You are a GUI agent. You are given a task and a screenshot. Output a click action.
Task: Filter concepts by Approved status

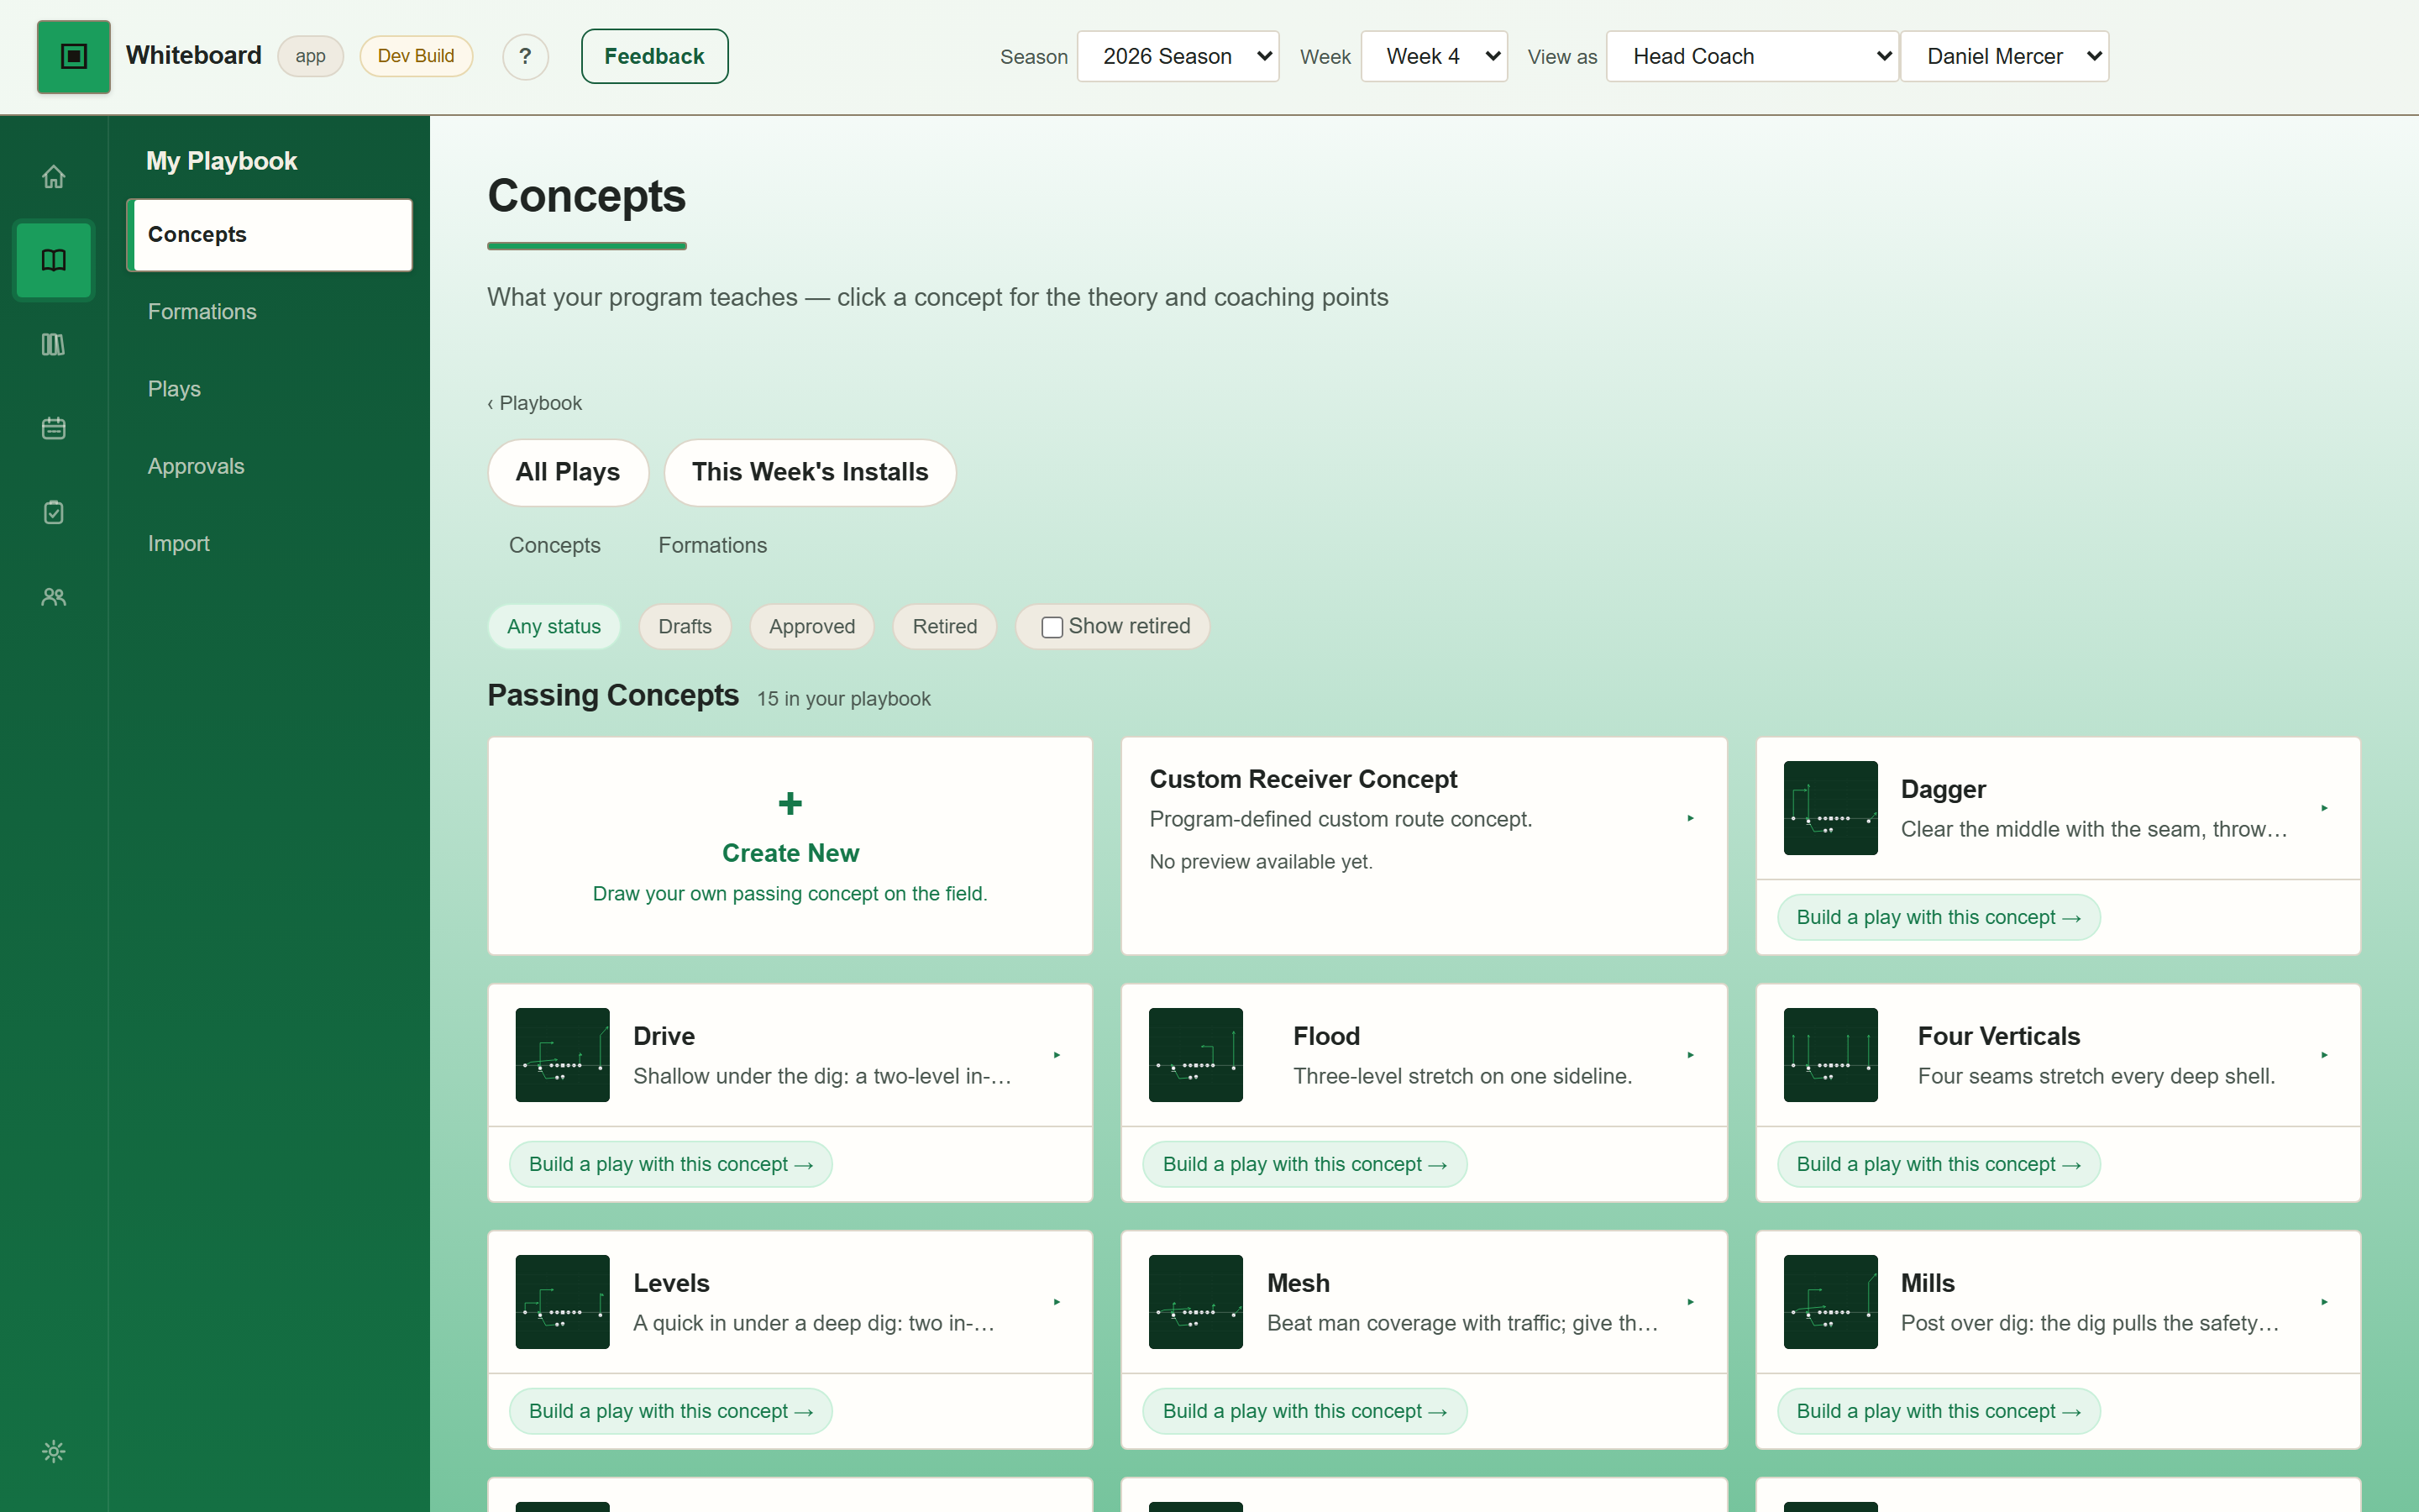click(811, 627)
